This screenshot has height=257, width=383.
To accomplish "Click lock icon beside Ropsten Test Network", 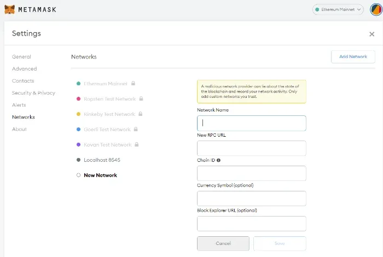I will pos(141,98).
